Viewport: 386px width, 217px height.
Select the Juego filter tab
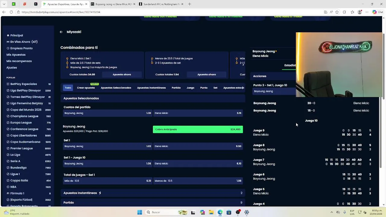[x=190, y=88]
